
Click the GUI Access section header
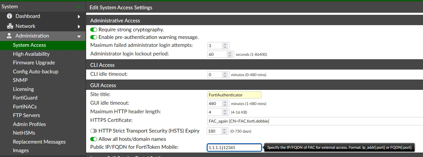click(254, 85)
